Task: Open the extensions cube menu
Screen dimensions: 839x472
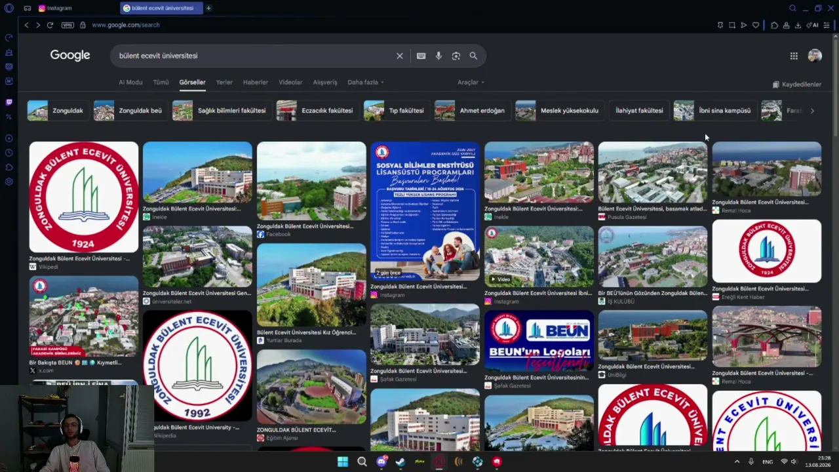Action: point(774,25)
